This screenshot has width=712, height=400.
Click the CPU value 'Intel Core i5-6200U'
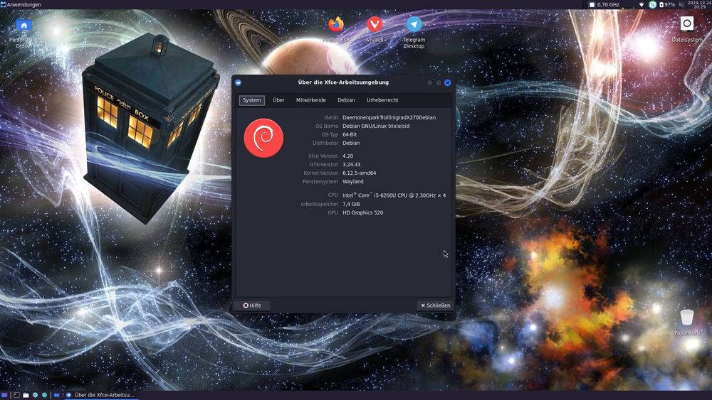(x=394, y=195)
